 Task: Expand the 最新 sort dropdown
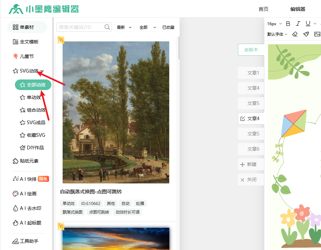[124, 27]
